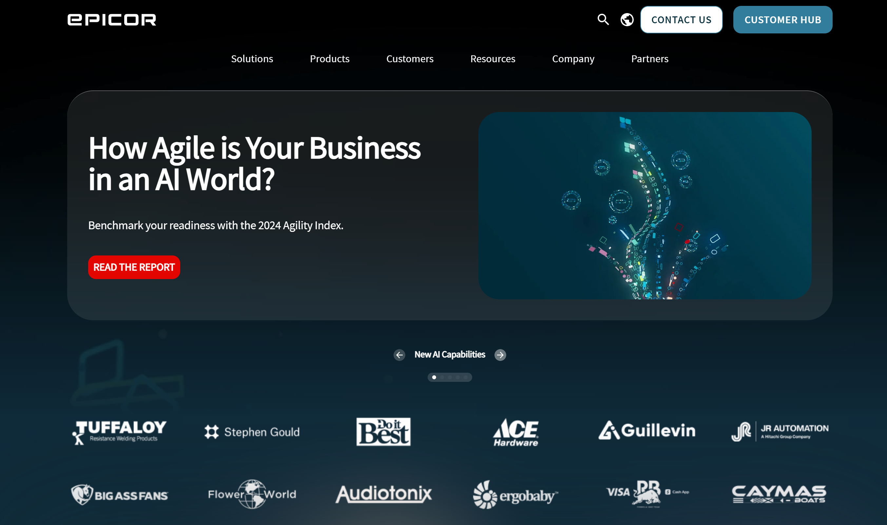Select the Partners menu item
The image size is (887, 525).
point(649,59)
